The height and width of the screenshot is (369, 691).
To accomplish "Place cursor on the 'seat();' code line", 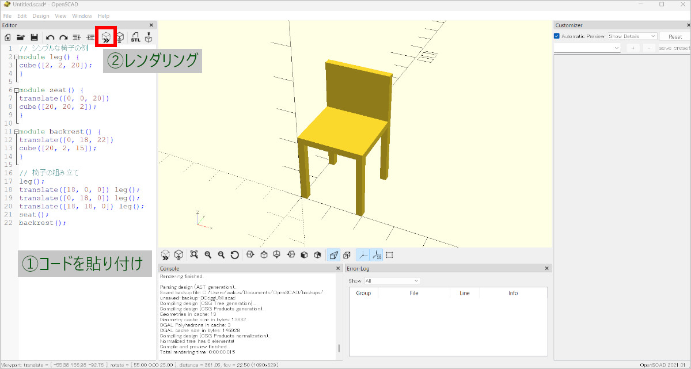I will (x=34, y=214).
